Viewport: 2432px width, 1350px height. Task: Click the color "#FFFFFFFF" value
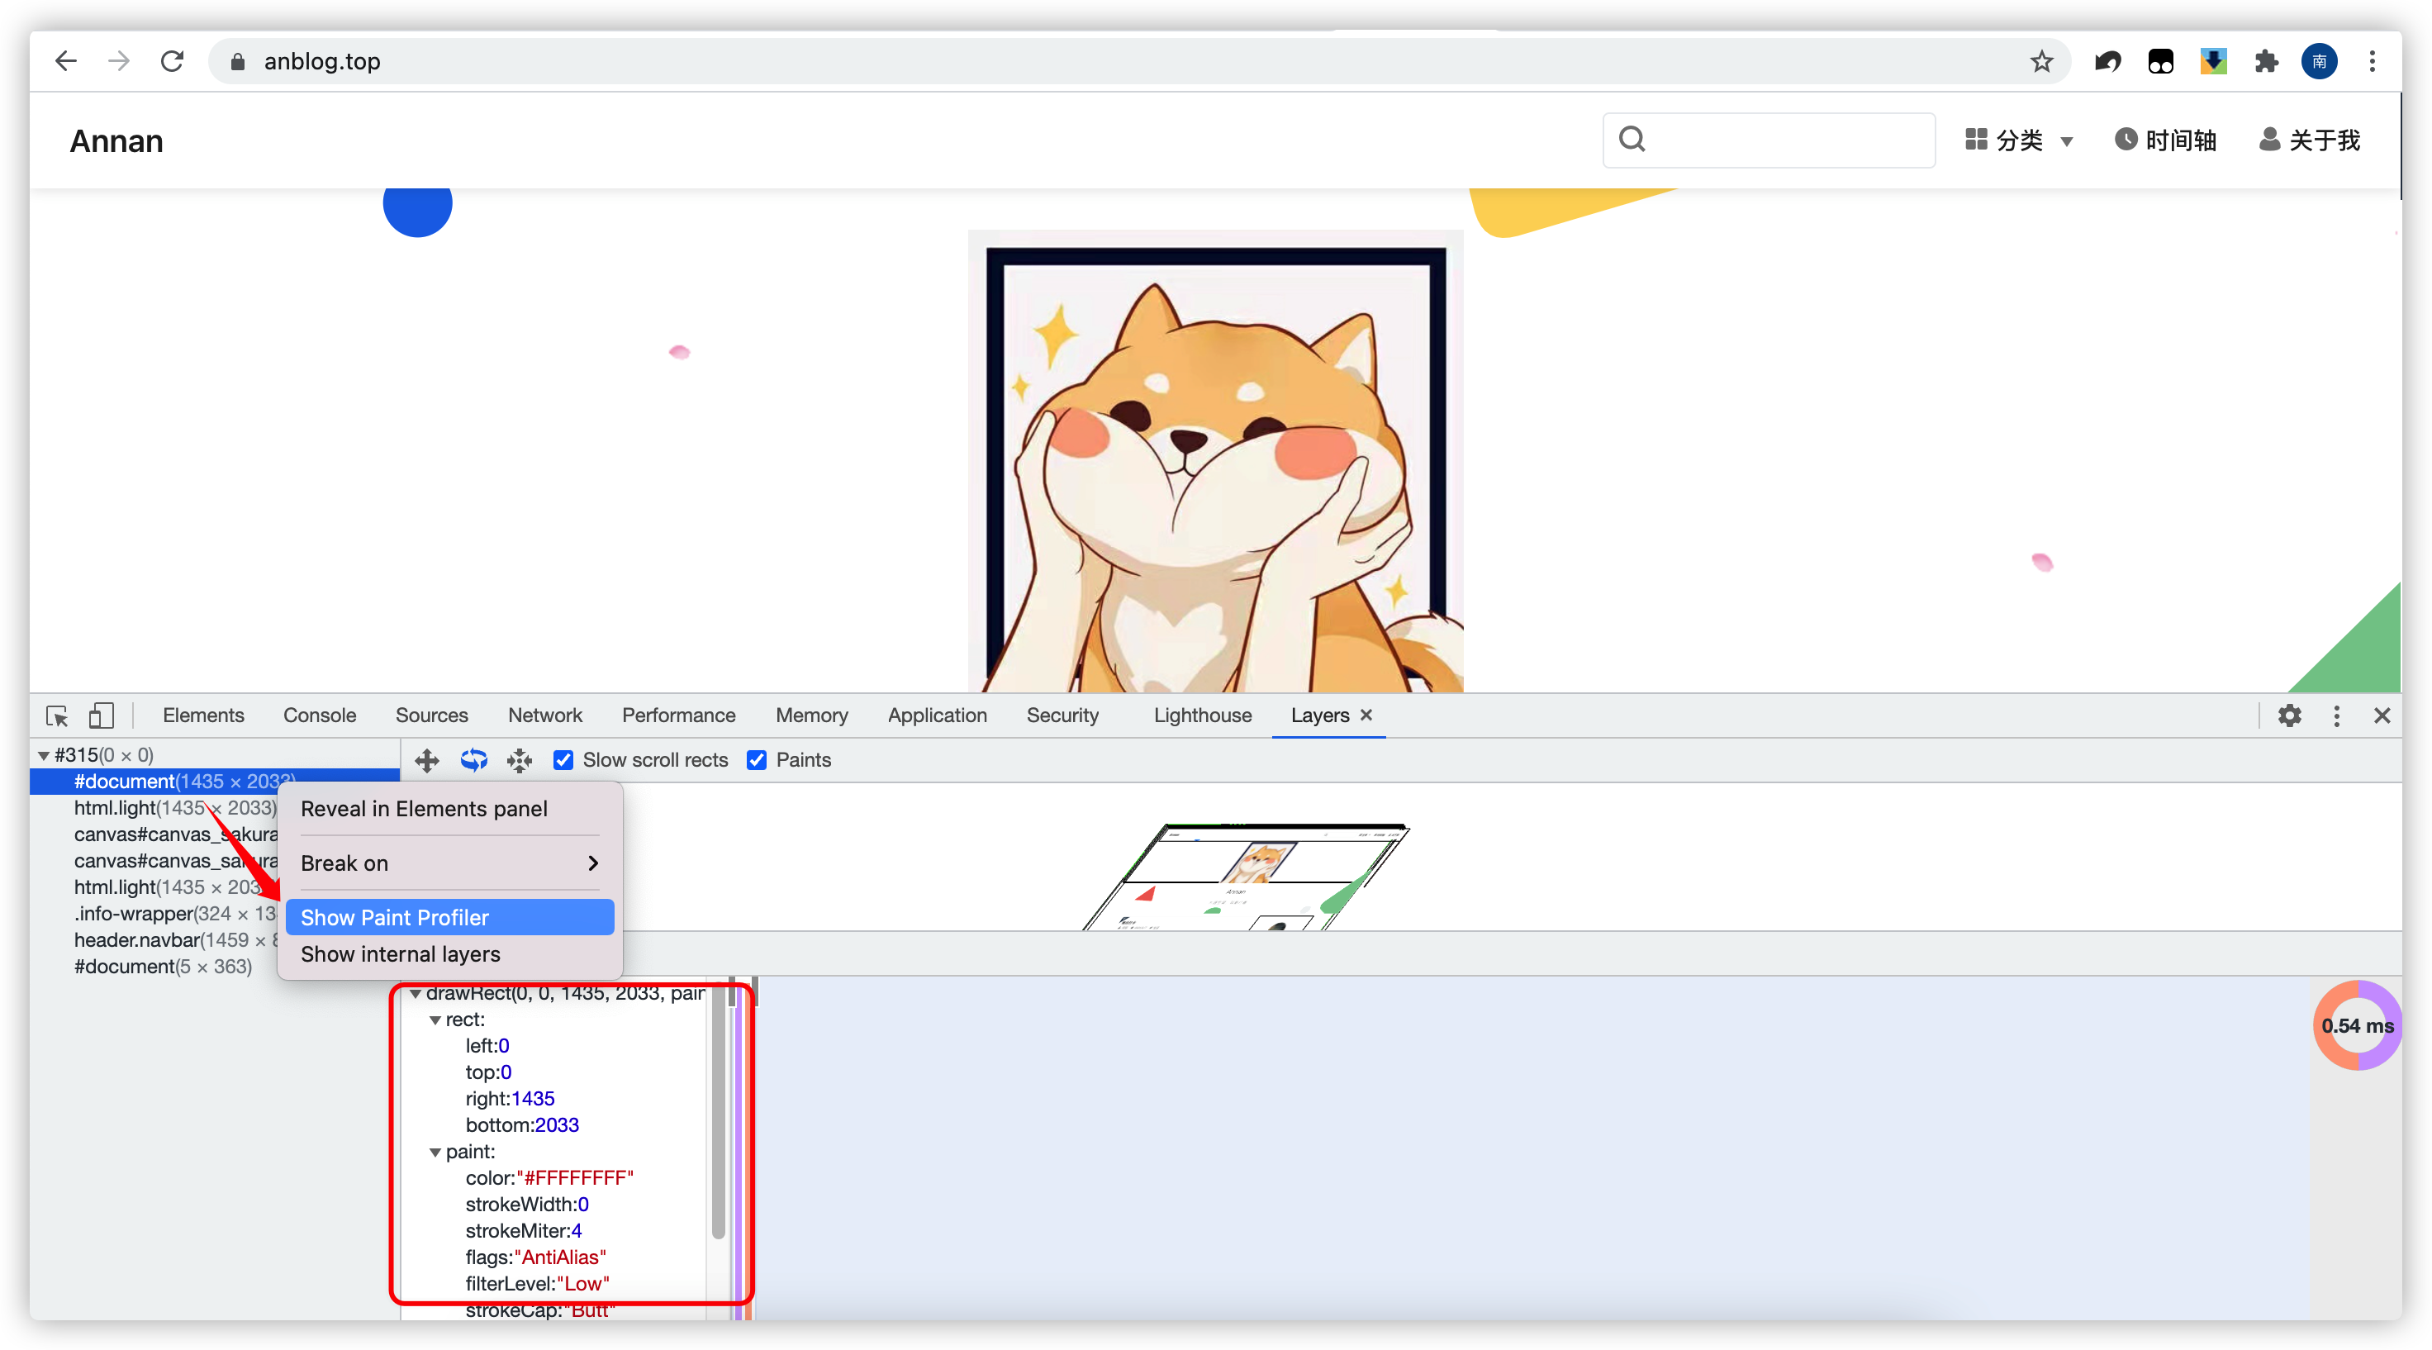tap(575, 1178)
